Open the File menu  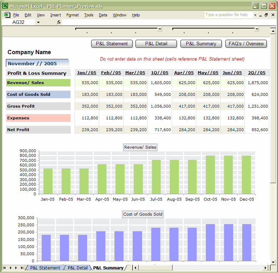(16, 15)
